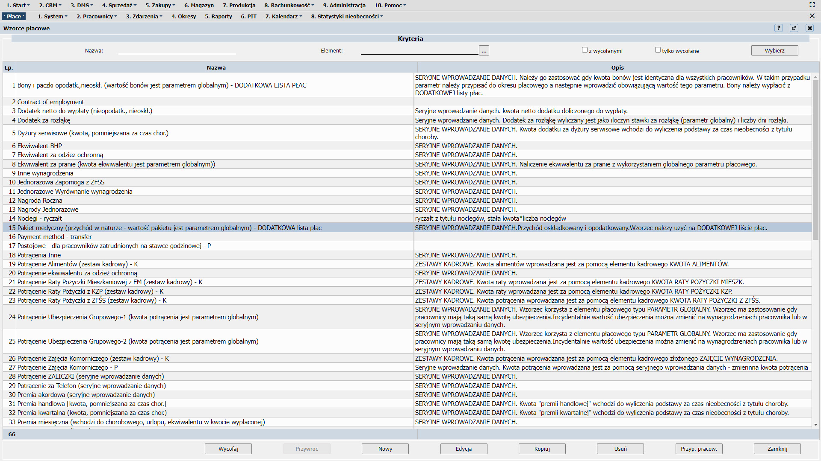Click the scrollbar up arrow
This screenshot has height=461, width=821.
(x=815, y=77)
